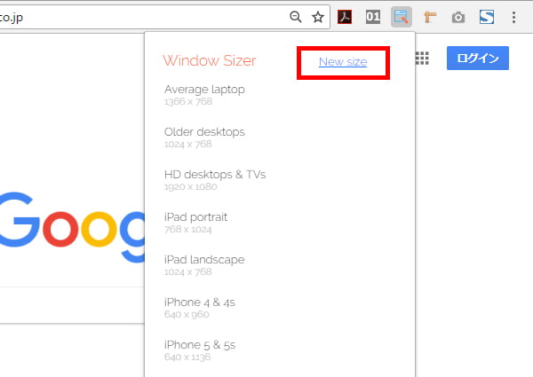Click the blue ログイン button

click(477, 59)
